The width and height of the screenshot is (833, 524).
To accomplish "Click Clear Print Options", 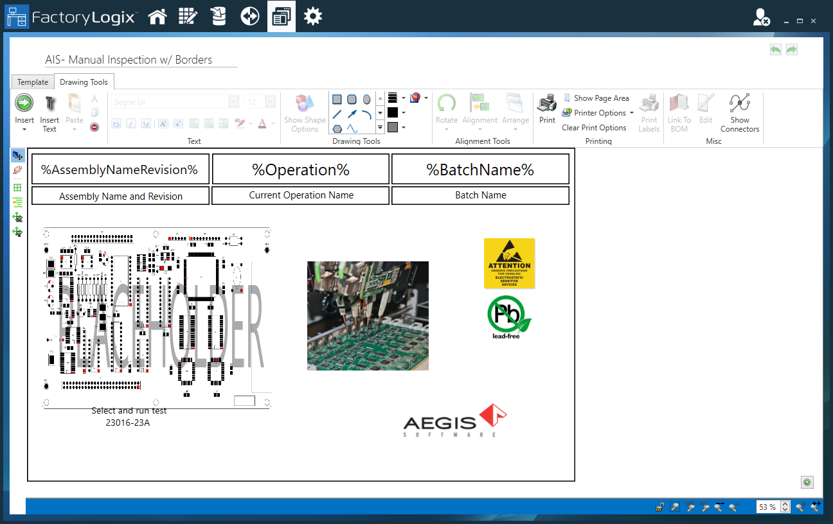I will [594, 127].
